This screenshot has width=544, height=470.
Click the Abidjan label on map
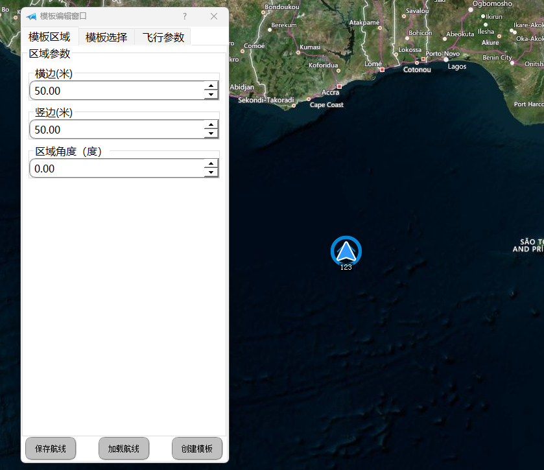[x=242, y=87]
